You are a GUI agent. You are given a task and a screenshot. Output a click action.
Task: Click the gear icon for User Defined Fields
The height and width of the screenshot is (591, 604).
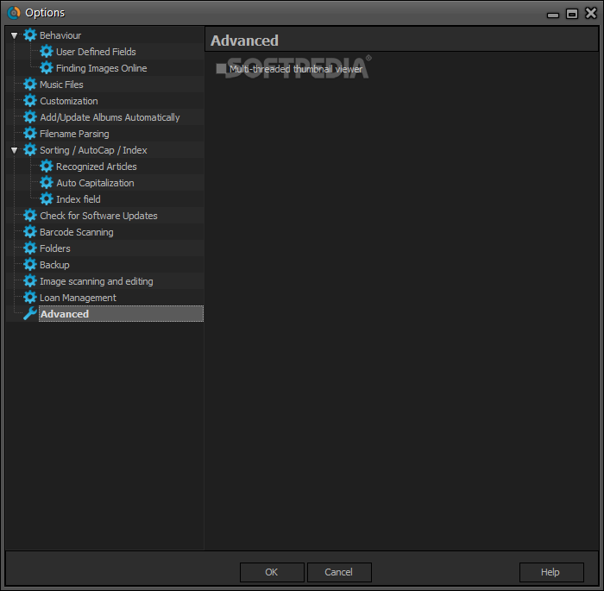pyautogui.click(x=47, y=51)
